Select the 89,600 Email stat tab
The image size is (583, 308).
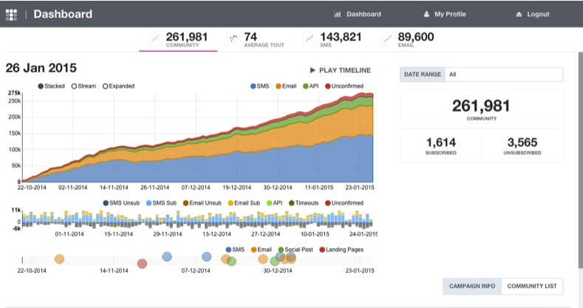pos(408,39)
